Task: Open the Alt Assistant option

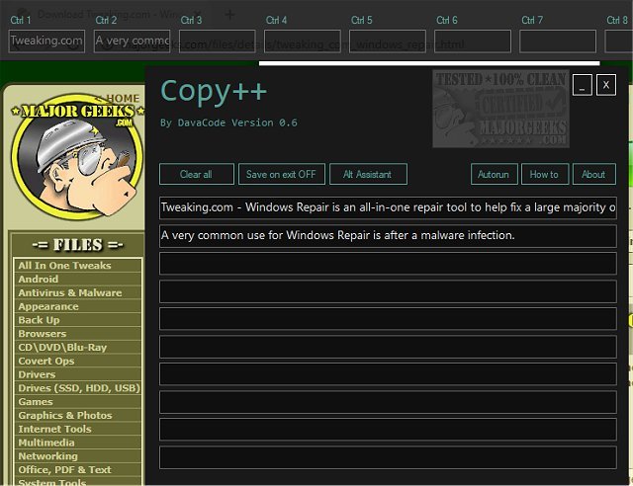Action: pyautogui.click(x=368, y=174)
